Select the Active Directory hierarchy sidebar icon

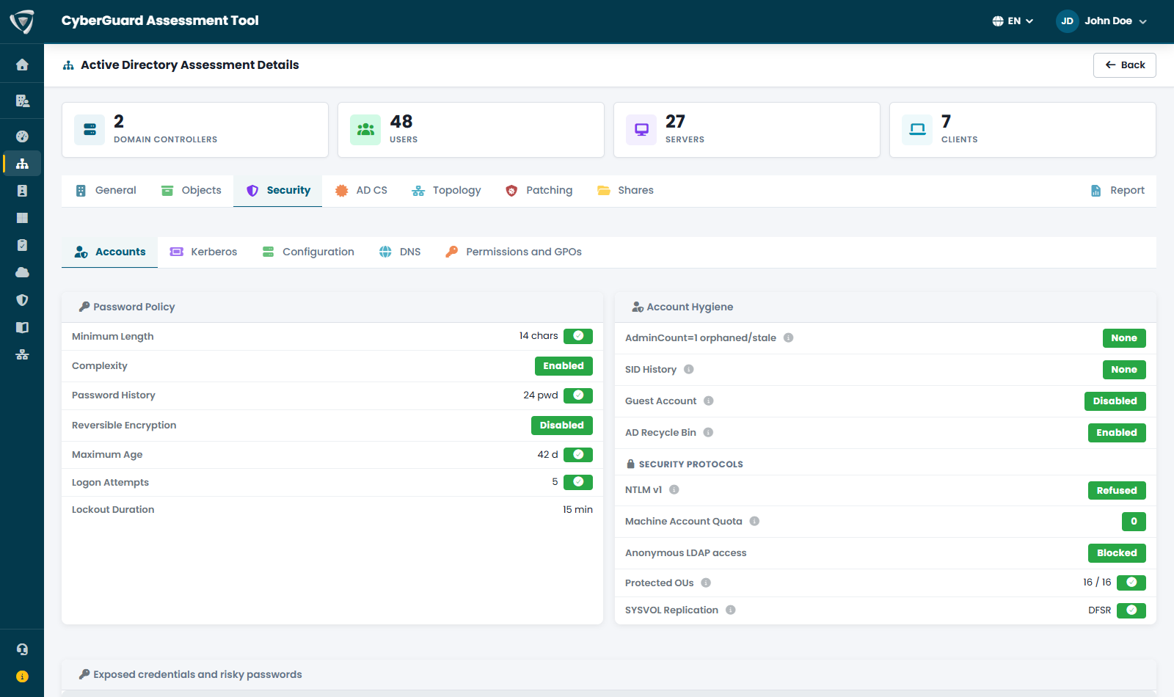coord(22,164)
